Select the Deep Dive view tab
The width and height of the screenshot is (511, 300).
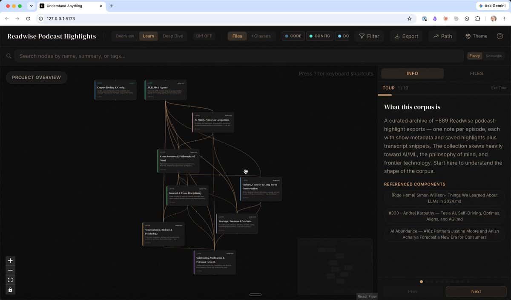(x=173, y=36)
